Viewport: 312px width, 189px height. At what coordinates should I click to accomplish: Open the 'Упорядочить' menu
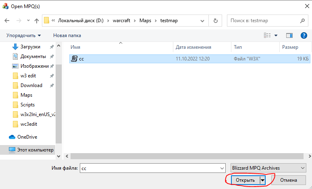coord(24,35)
